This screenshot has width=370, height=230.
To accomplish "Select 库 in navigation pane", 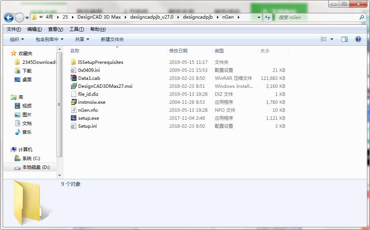I will click(21, 97).
